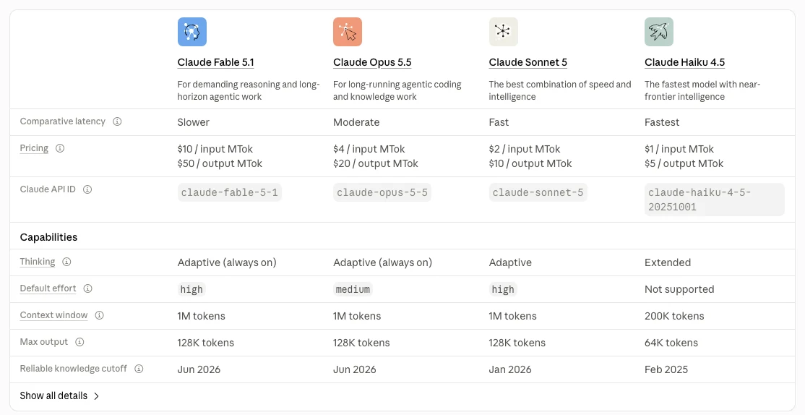Viewport: 805px width, 415px height.
Task: Click the Claude Haiku 4.5 bird icon
Action: 659,32
